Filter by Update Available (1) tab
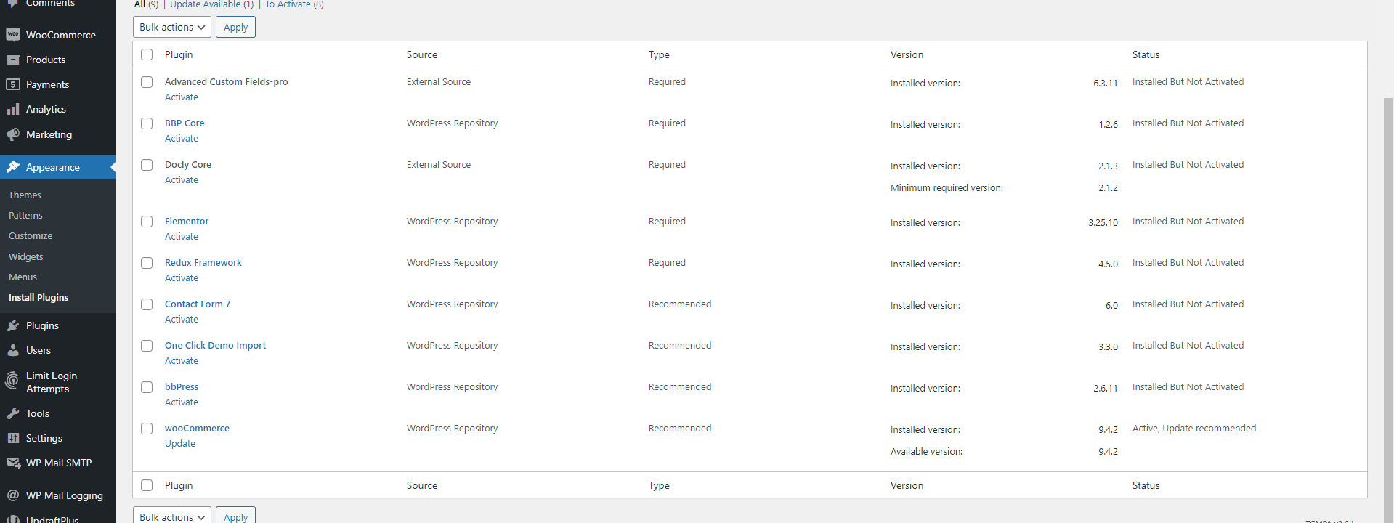 pyautogui.click(x=211, y=4)
